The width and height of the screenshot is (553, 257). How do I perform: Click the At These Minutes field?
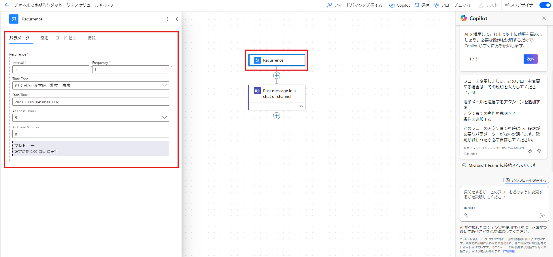91,134
